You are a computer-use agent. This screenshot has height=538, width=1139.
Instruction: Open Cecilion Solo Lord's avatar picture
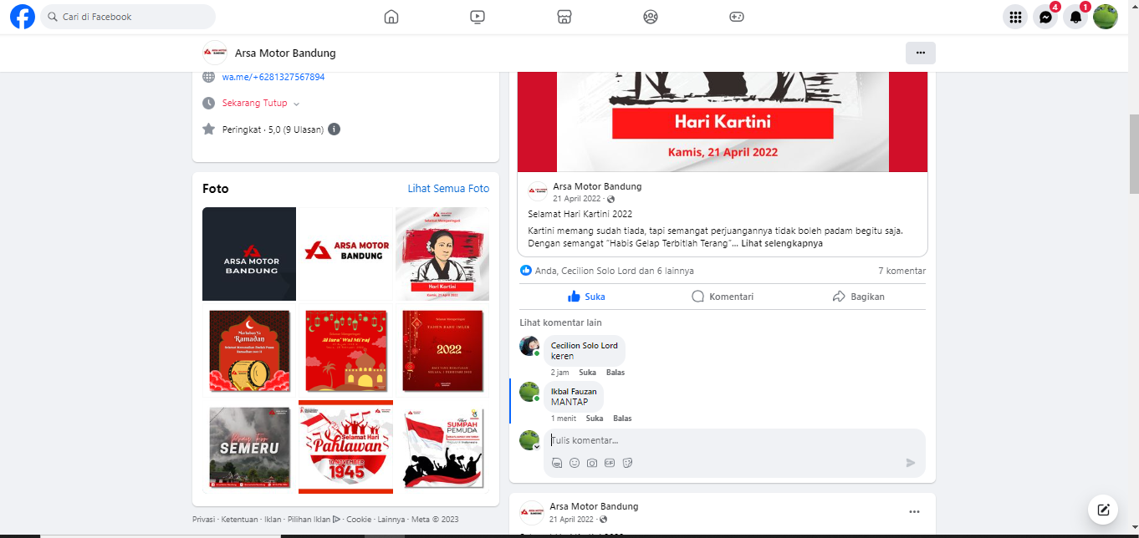[x=529, y=346]
